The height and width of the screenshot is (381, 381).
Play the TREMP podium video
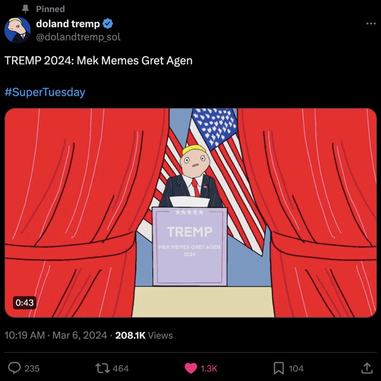coord(190,212)
